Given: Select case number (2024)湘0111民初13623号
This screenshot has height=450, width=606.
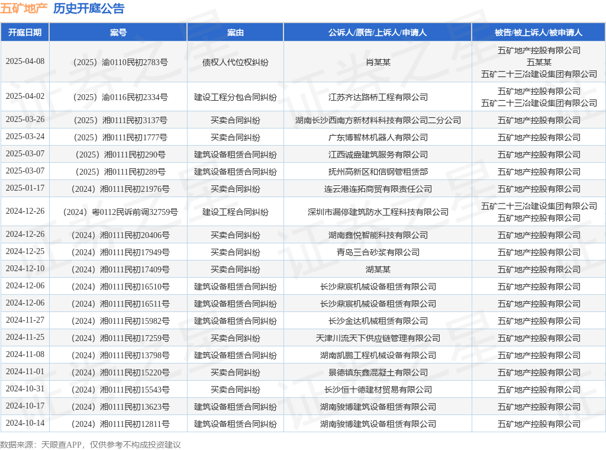Looking at the screenshot, I should [x=121, y=407].
